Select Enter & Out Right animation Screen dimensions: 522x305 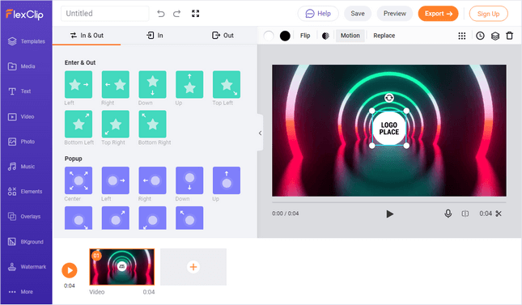(115, 85)
